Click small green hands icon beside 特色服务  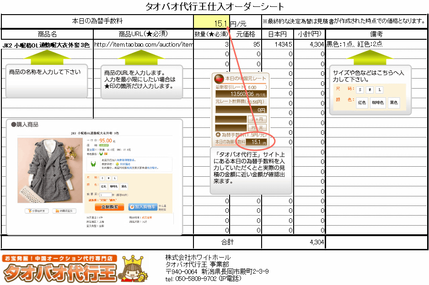pos(101,154)
